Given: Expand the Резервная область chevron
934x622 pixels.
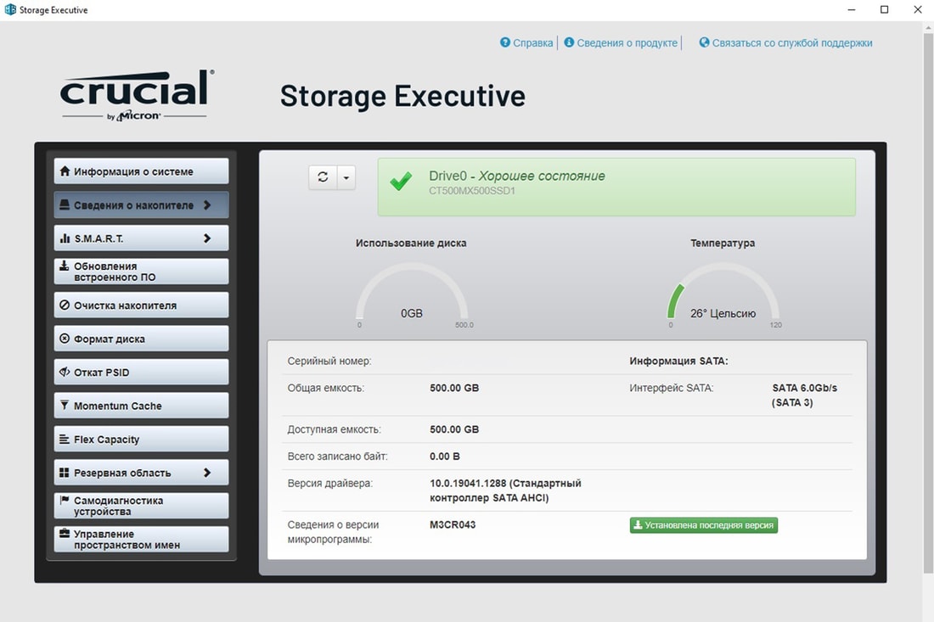Looking at the screenshot, I should pos(207,473).
